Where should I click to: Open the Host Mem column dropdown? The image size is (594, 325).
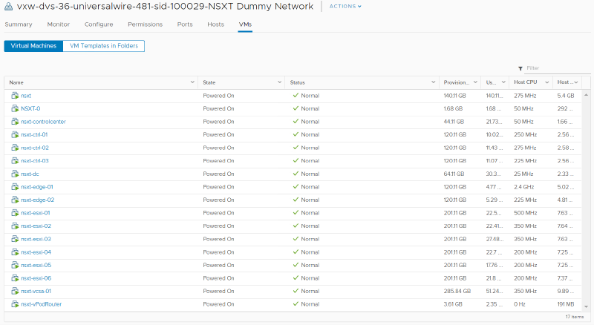pos(576,82)
